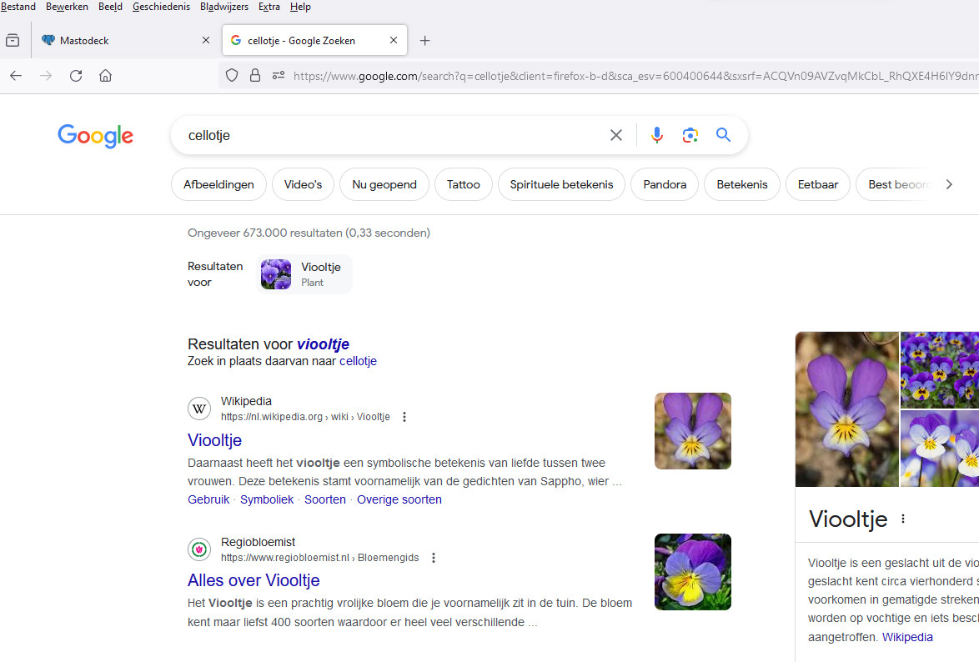This screenshot has width=979, height=662.
Task: Start voice search with microphone
Action: point(657,135)
